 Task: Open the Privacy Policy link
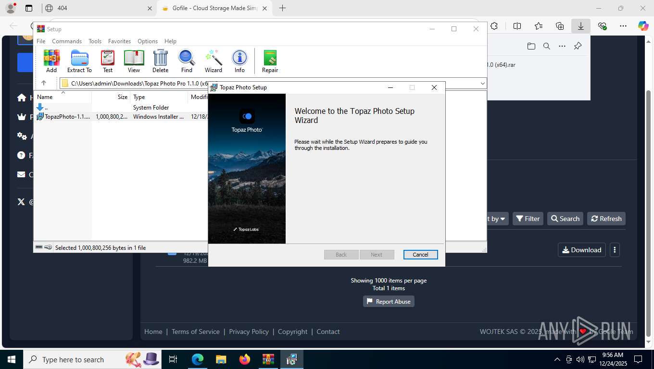coord(249,332)
